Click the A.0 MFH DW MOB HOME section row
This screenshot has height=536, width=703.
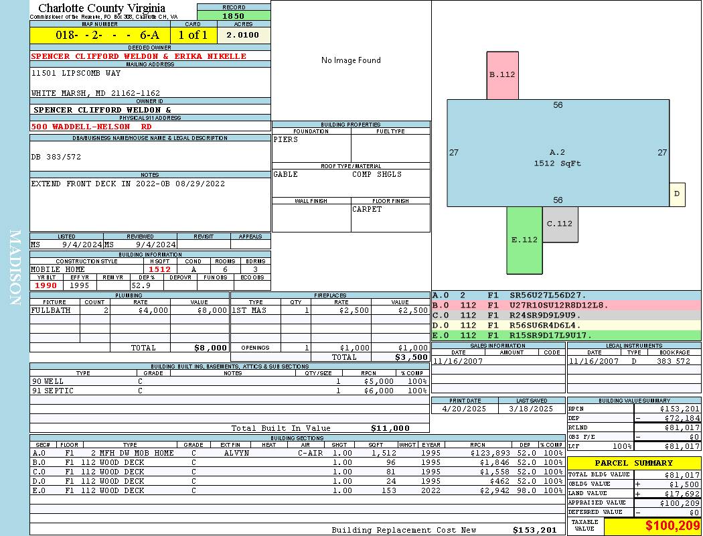[297, 453]
